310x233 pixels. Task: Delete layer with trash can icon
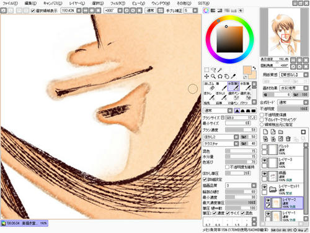tap(288, 139)
